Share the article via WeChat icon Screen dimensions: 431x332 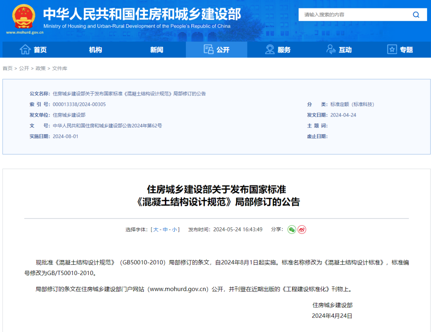click(291, 230)
